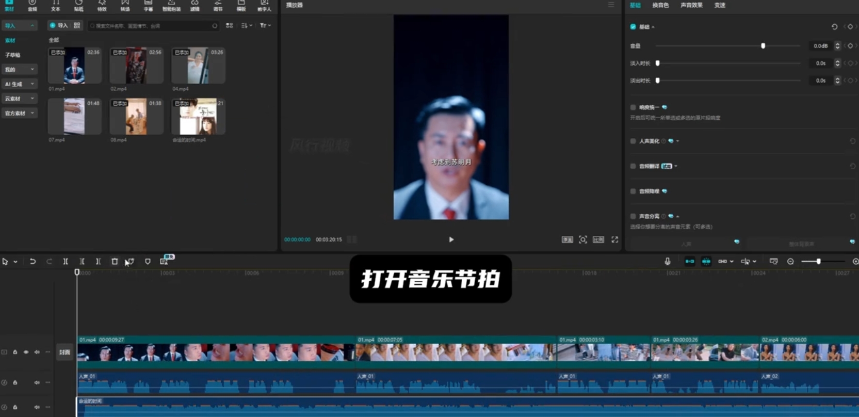This screenshot has width=859, height=417.
Task: Add a marker with the shield icon
Action: point(148,262)
